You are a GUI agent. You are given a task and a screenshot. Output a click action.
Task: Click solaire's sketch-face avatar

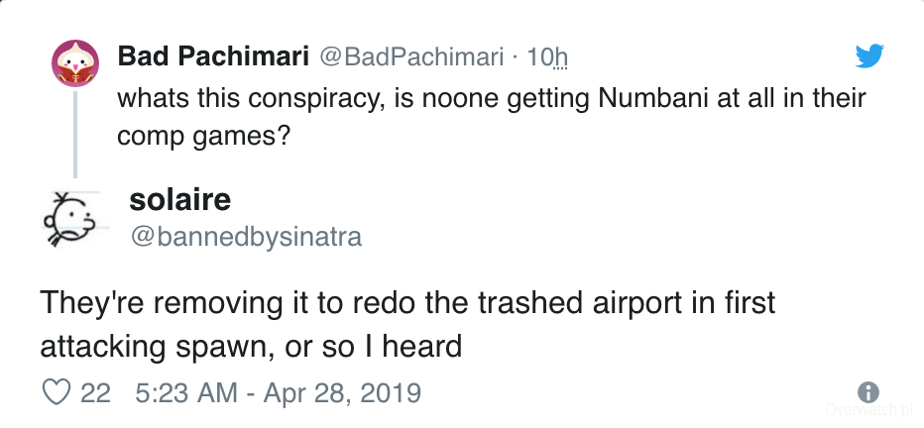click(72, 218)
